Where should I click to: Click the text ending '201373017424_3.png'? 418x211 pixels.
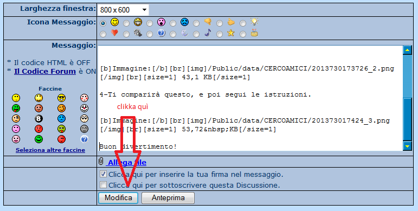(x=245, y=120)
